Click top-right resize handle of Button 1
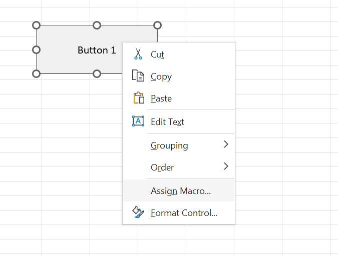Image resolution: width=338 pixels, height=256 pixels. click(157, 25)
